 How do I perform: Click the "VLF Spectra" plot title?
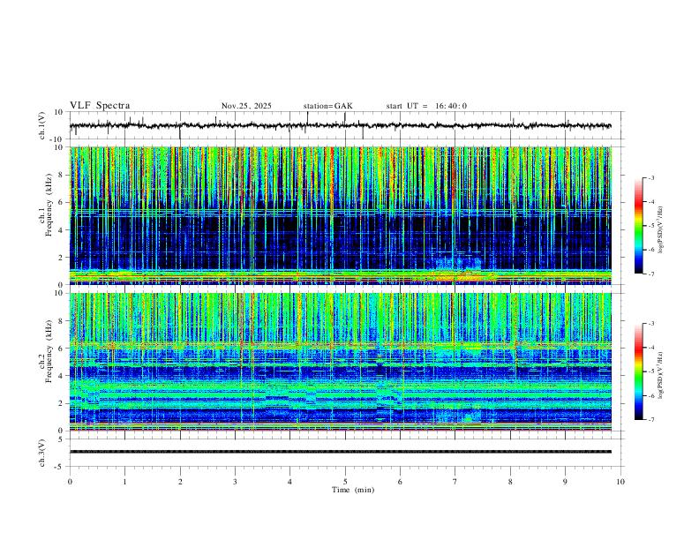click(100, 106)
